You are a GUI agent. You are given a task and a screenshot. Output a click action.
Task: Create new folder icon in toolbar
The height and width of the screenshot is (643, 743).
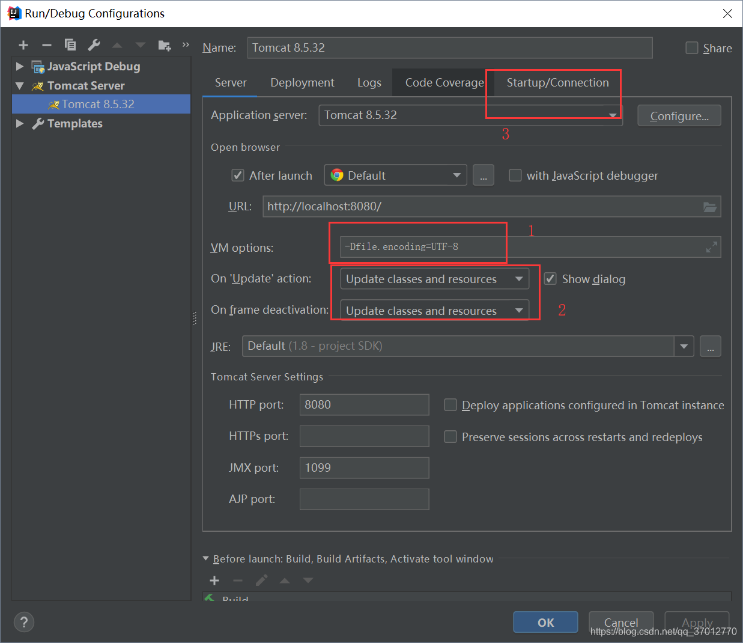(165, 45)
